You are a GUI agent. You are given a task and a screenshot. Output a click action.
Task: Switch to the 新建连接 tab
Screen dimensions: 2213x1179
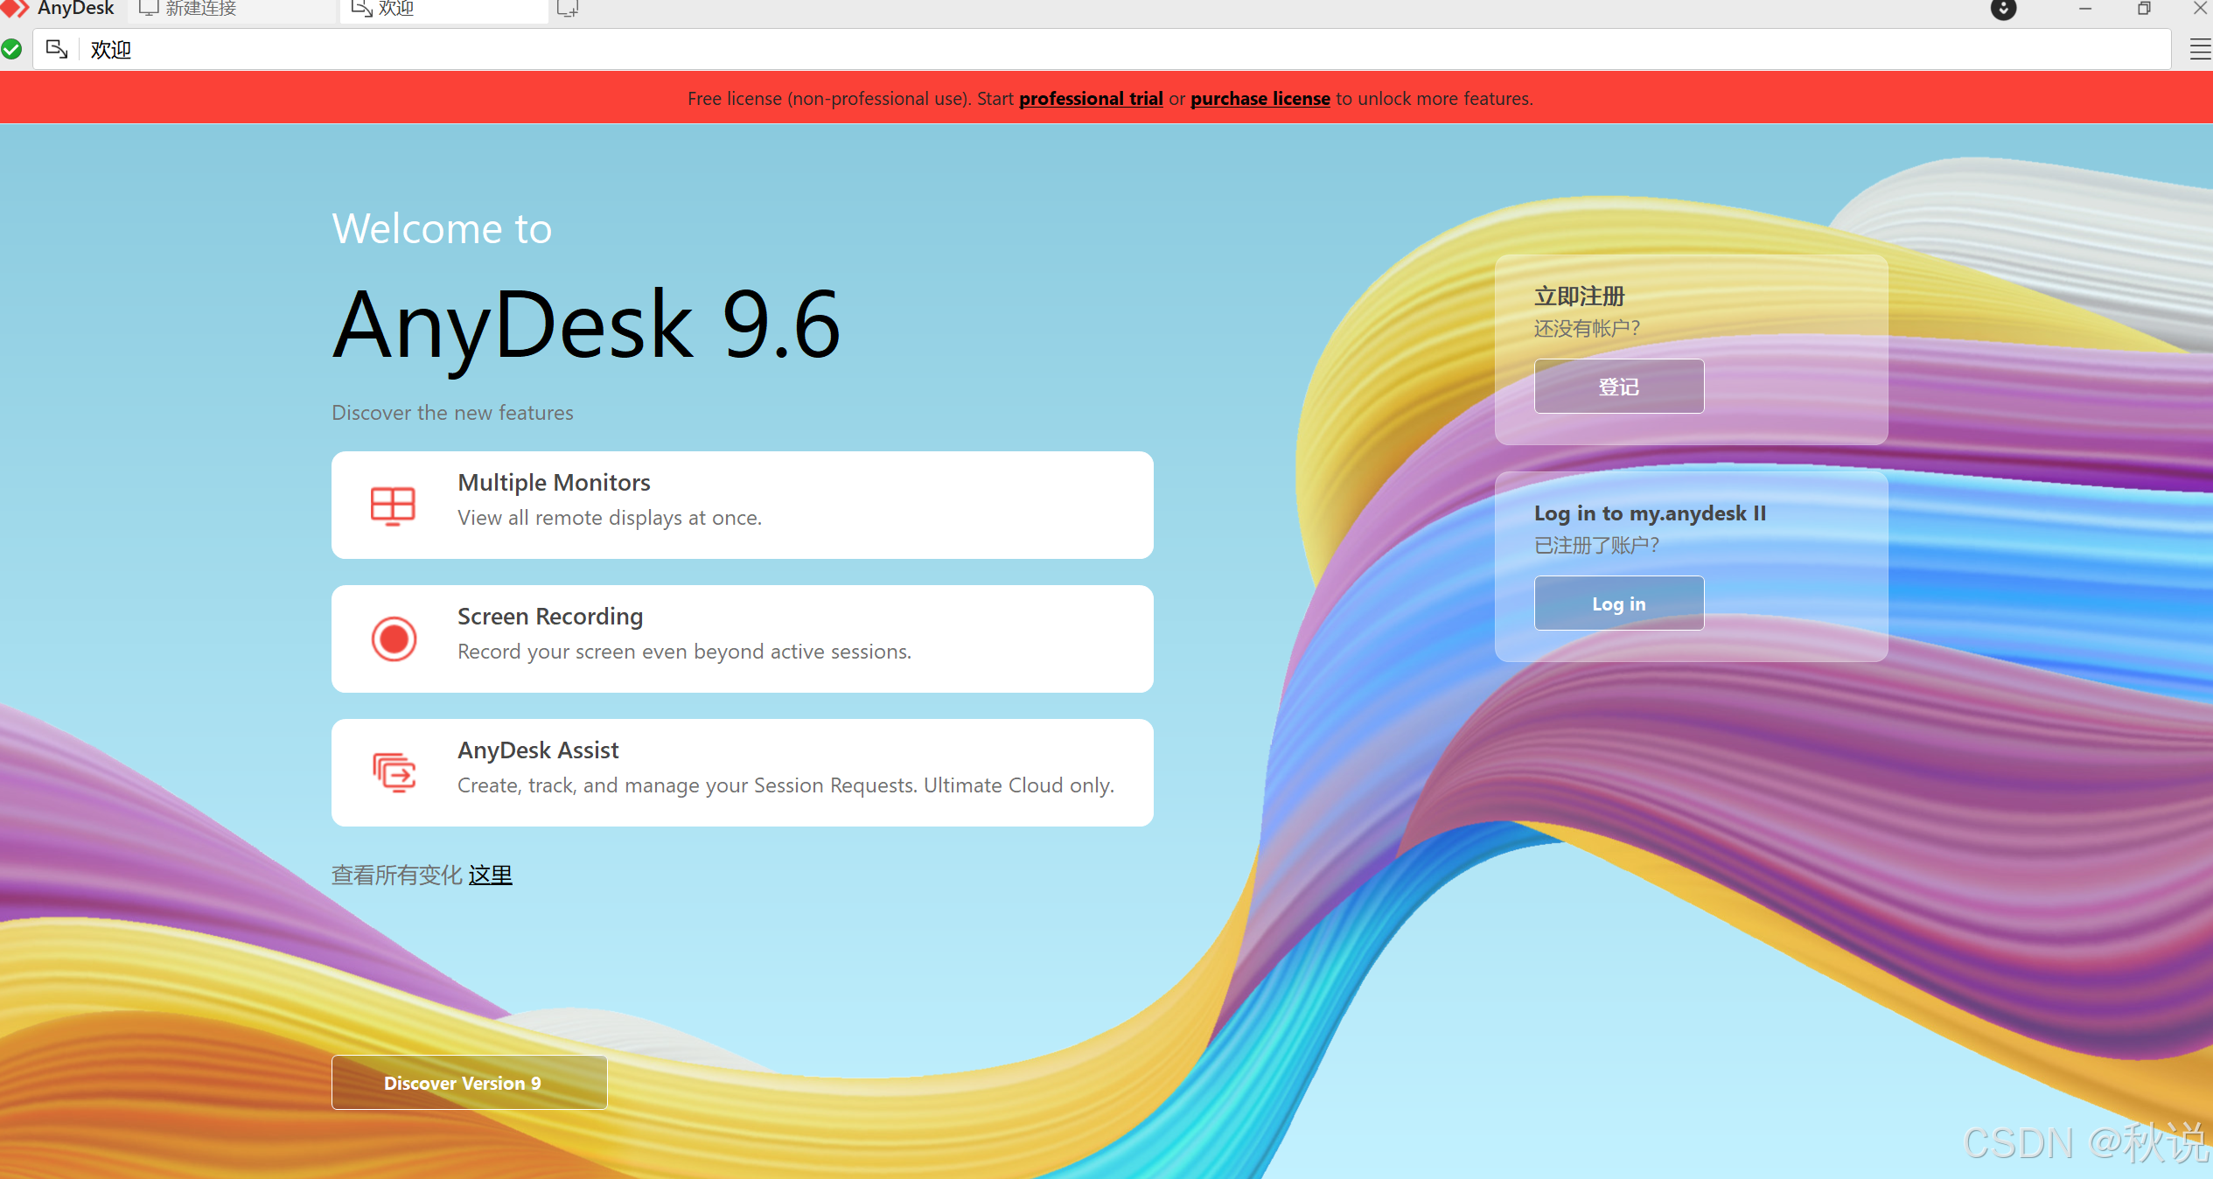(199, 9)
